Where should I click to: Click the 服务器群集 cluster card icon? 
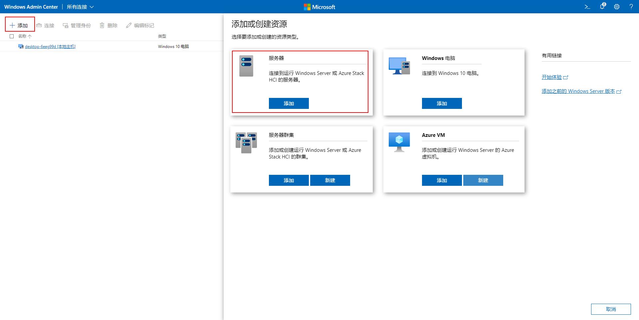tap(246, 143)
